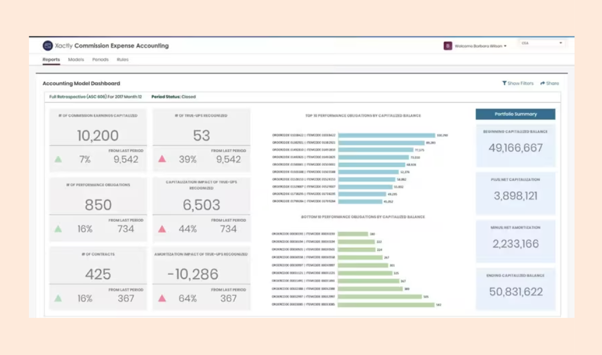The image size is (602, 355).
Task: Go to the Reports tab
Action: click(51, 59)
